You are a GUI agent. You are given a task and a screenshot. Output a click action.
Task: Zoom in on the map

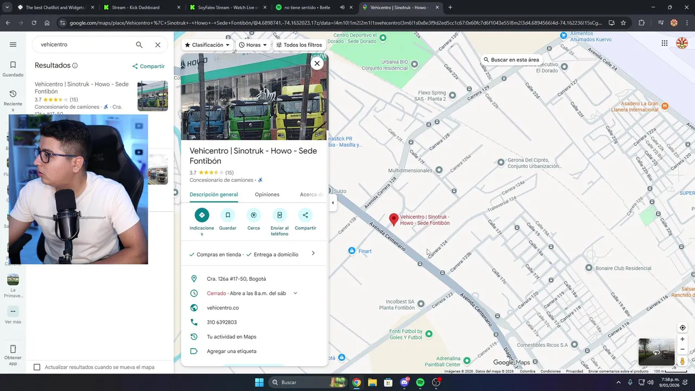tap(683, 339)
